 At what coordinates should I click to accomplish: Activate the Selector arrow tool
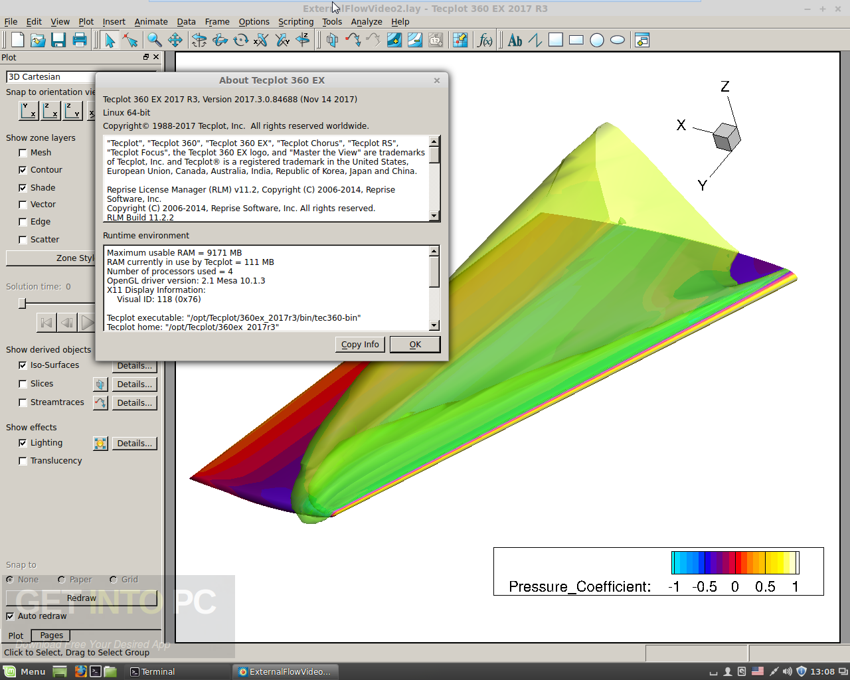[x=110, y=40]
